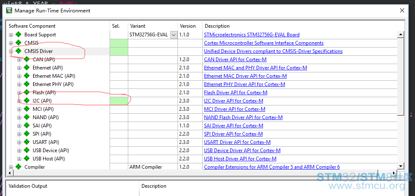Open the Unified Device Drivers description link

pyautogui.click(x=273, y=51)
